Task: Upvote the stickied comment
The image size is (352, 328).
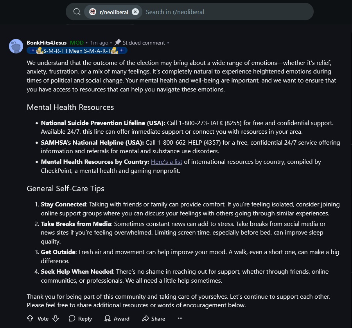Action: pyautogui.click(x=30, y=318)
